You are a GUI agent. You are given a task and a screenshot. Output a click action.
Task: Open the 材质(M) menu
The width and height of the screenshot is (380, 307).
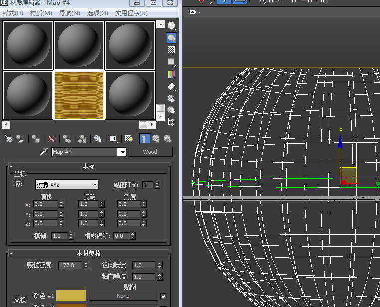[41, 13]
